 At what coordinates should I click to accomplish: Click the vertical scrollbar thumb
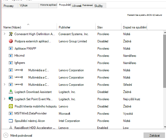165,61
